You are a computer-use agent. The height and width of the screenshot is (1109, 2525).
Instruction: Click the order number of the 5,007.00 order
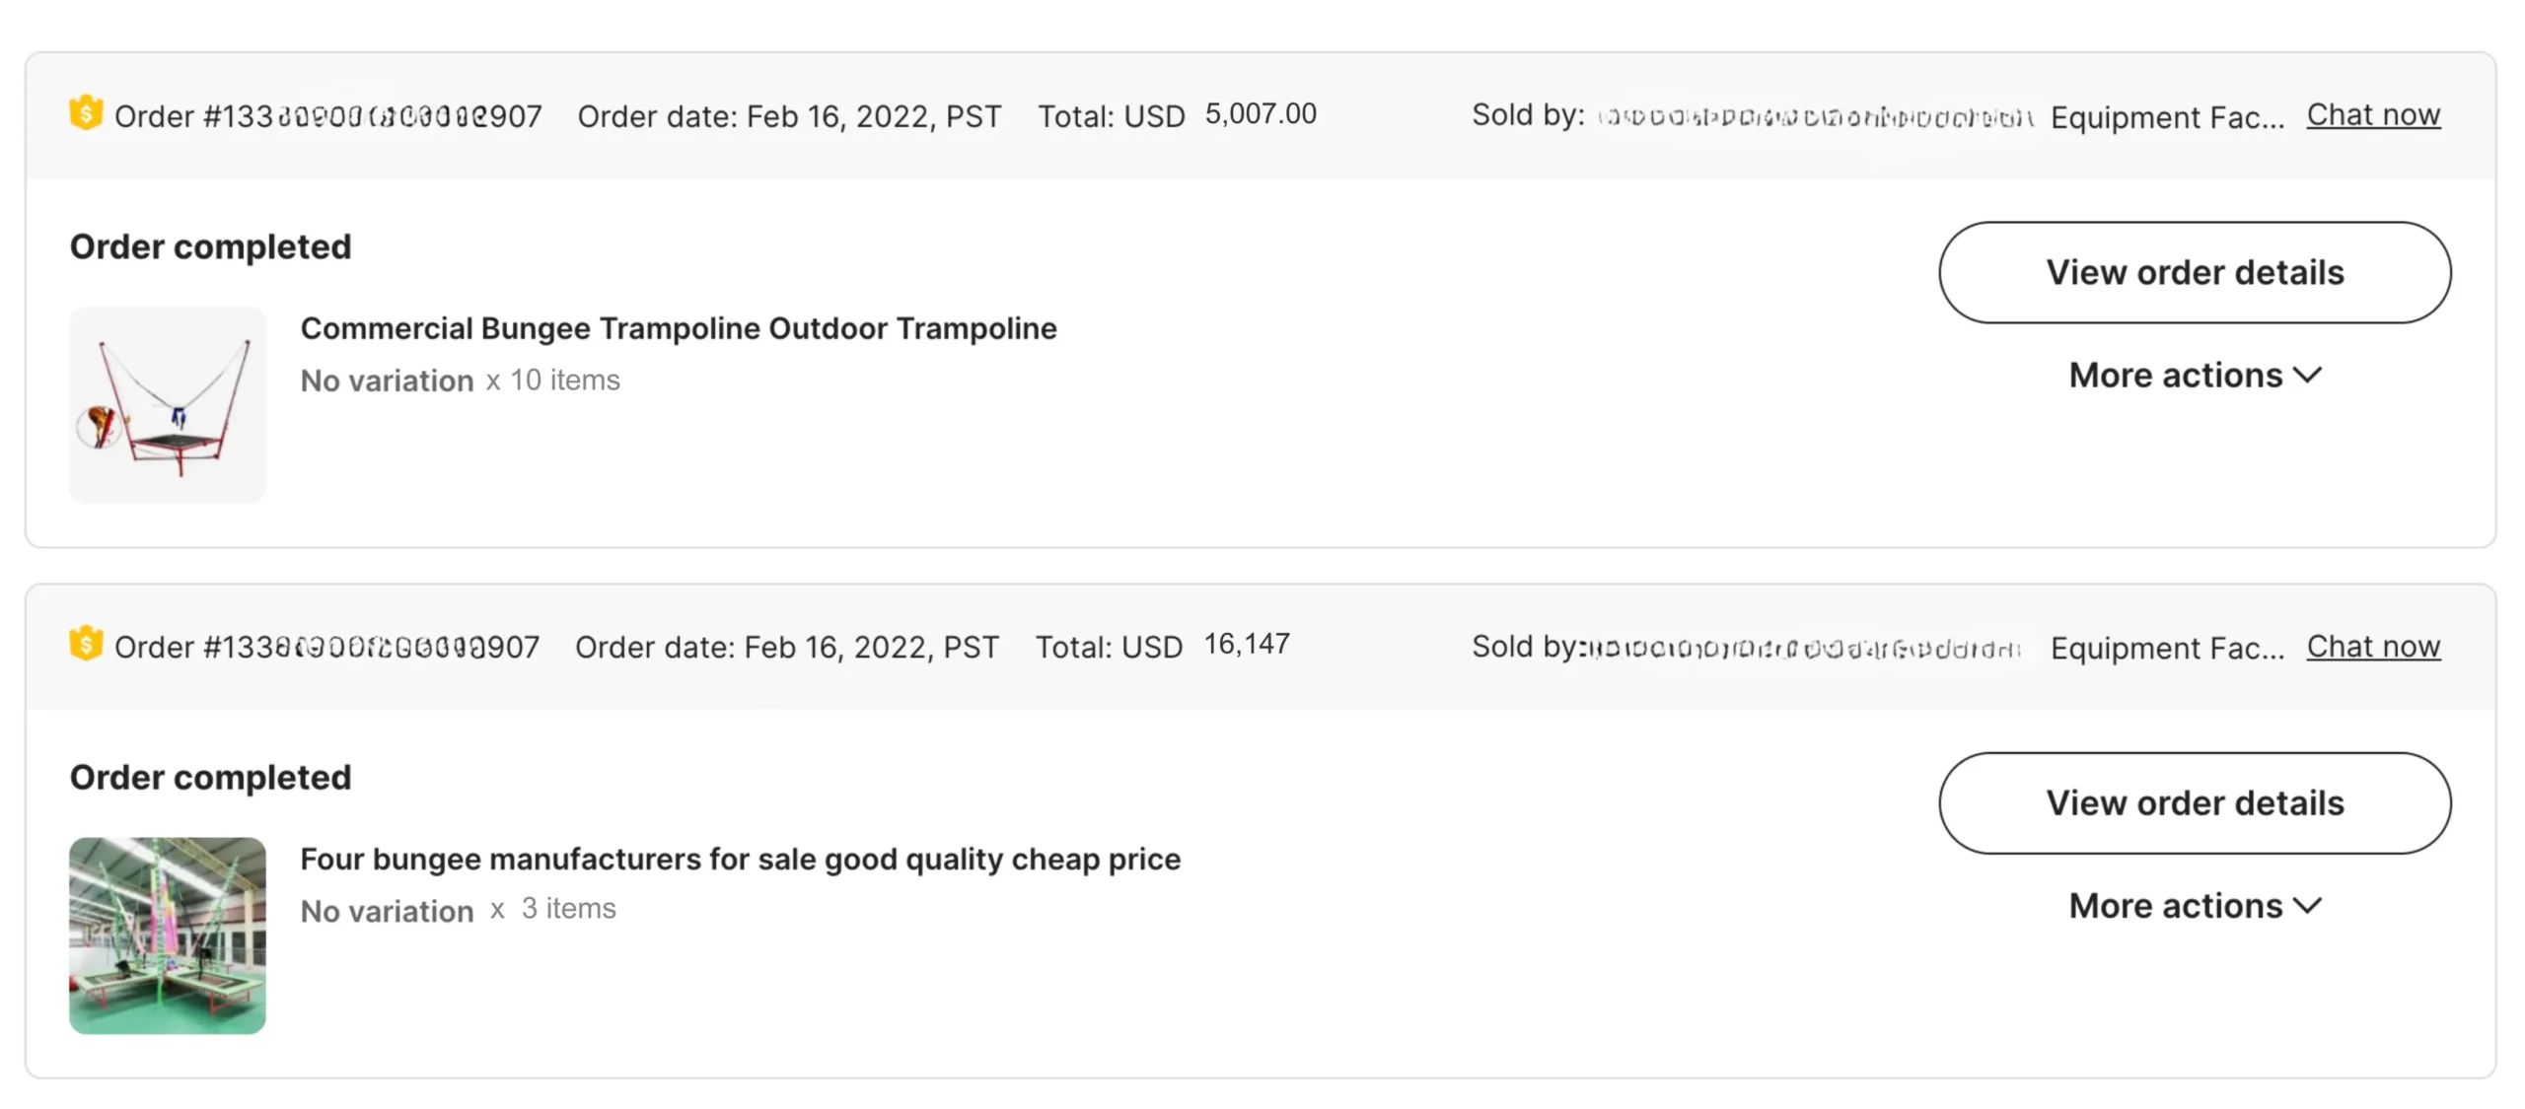coord(328,116)
